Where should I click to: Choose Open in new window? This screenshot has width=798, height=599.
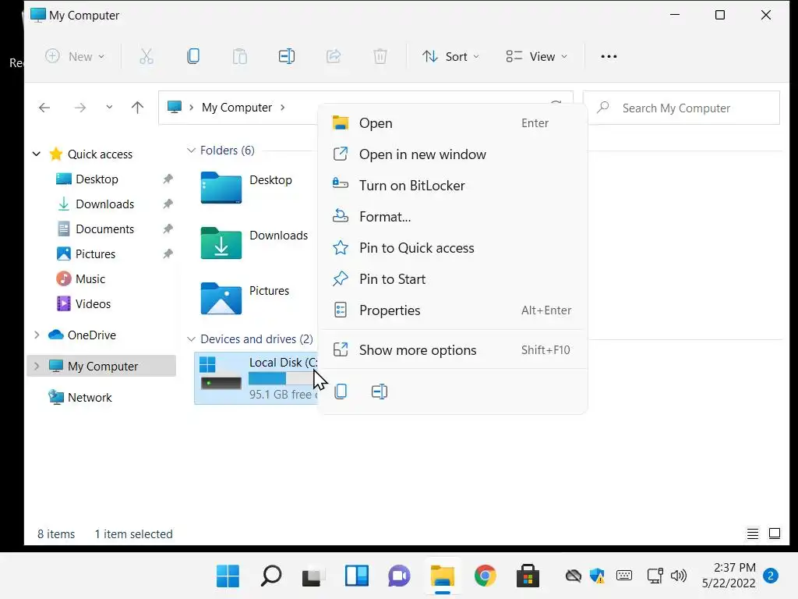pos(453,154)
